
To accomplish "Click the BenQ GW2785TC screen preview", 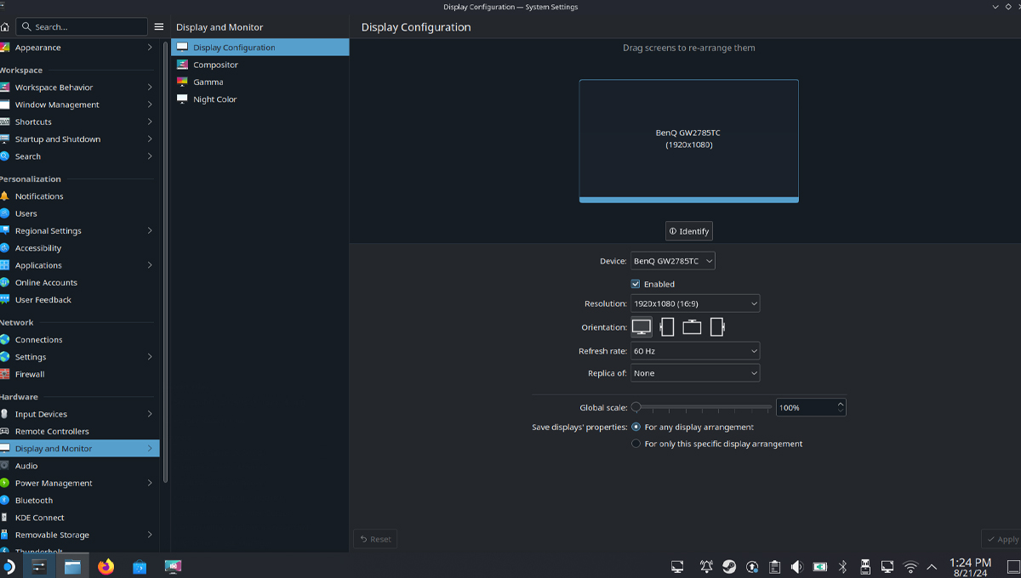I will pos(688,139).
